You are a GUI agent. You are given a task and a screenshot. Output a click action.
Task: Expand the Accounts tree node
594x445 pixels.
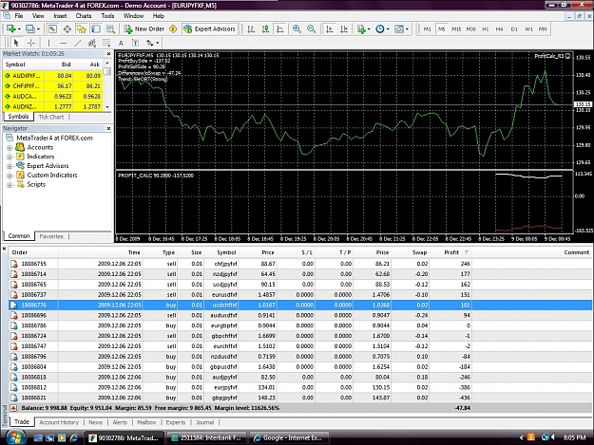click(x=10, y=147)
